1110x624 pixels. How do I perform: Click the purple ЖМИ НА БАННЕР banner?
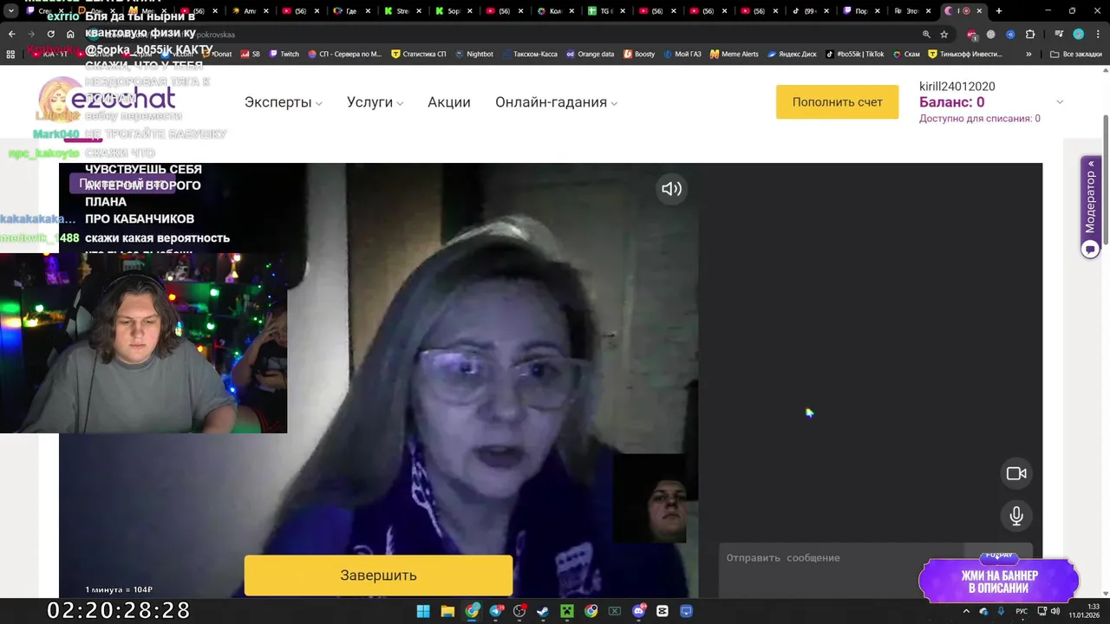(999, 582)
